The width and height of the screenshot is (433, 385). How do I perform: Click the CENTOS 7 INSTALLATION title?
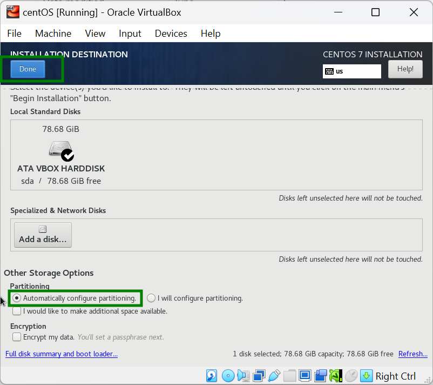point(373,55)
